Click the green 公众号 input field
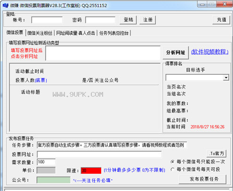233x191 pixels. click(x=54, y=180)
